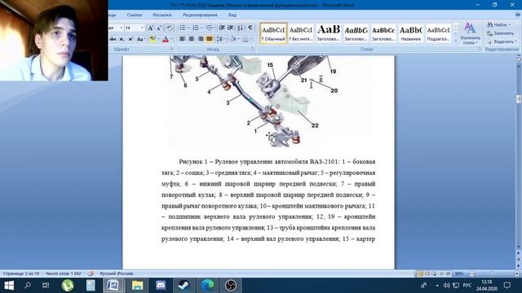Select the Без интервала style
522x293 pixels.
[x=301, y=33]
